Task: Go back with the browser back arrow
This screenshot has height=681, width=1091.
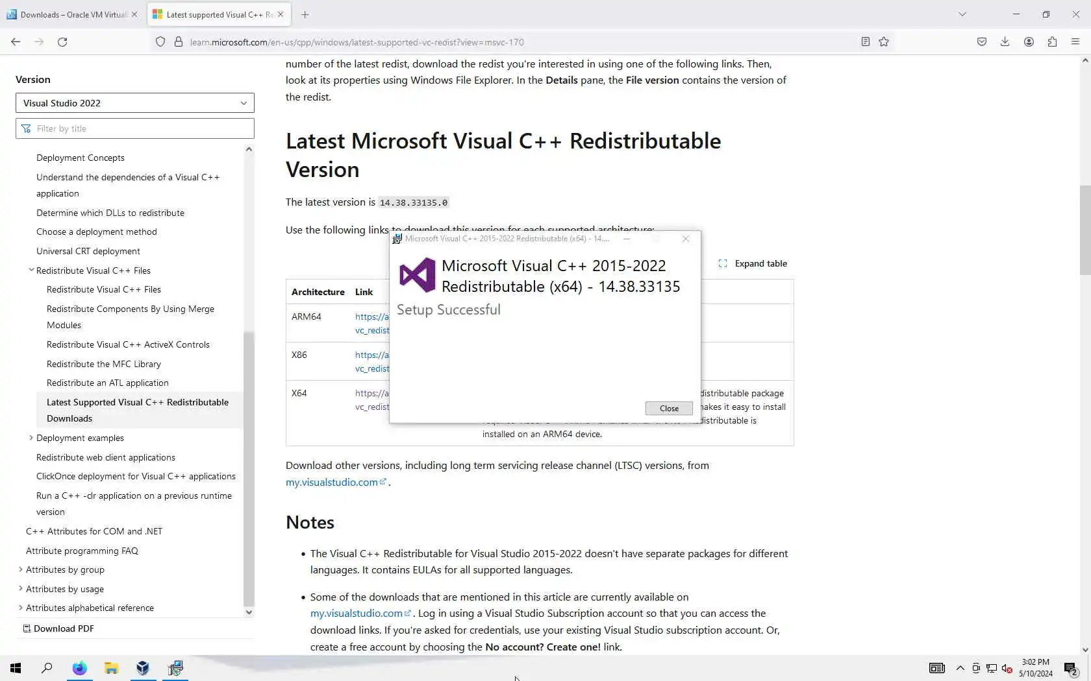Action: [x=16, y=42]
